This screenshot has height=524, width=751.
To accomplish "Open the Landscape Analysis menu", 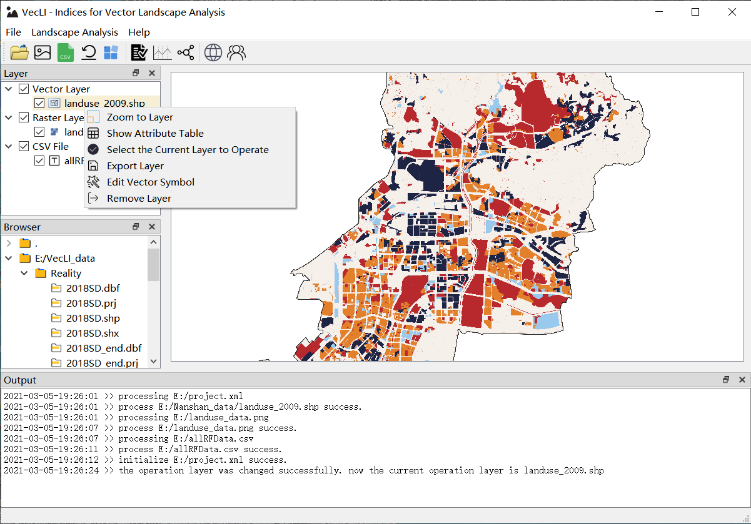I will [x=74, y=32].
